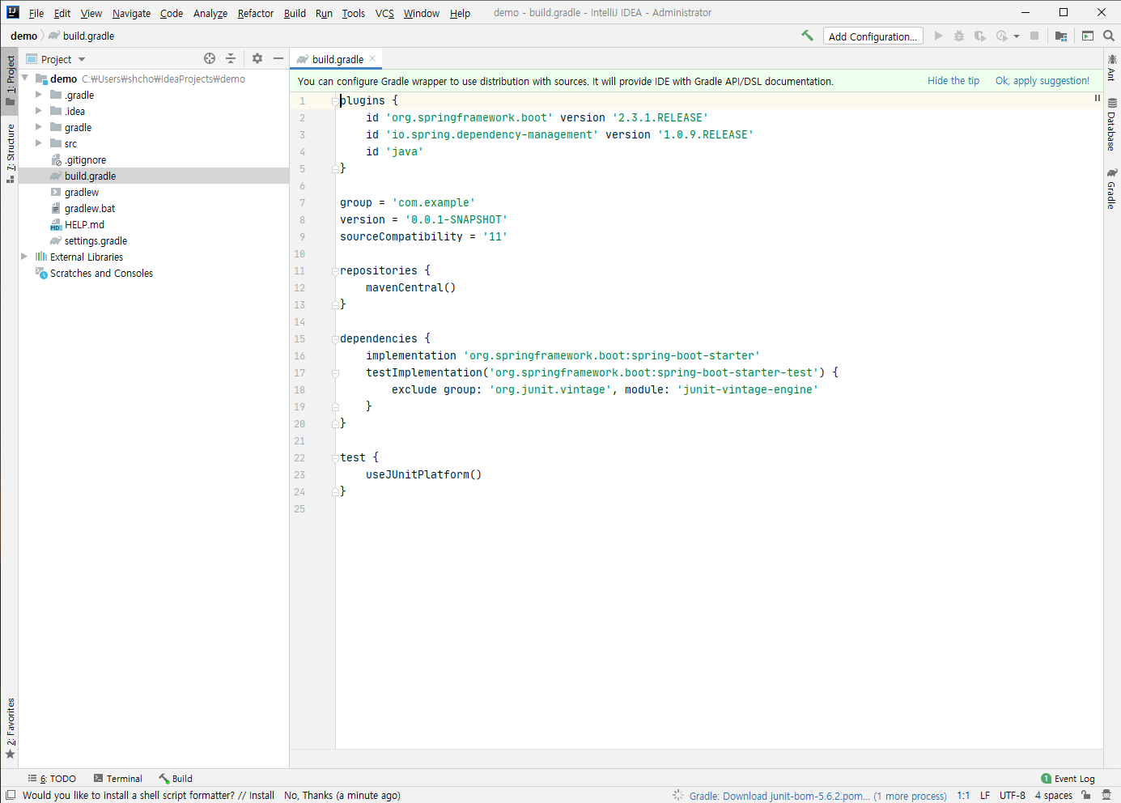
Task: Change line separator LF in status bar
Action: [985, 796]
